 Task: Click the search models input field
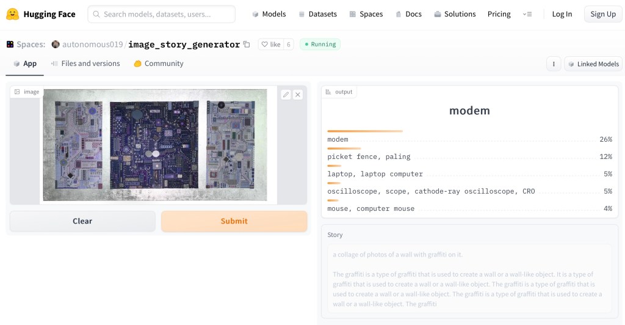pos(162,14)
